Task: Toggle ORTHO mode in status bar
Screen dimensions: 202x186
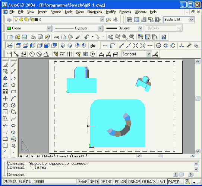Action: 107,182
